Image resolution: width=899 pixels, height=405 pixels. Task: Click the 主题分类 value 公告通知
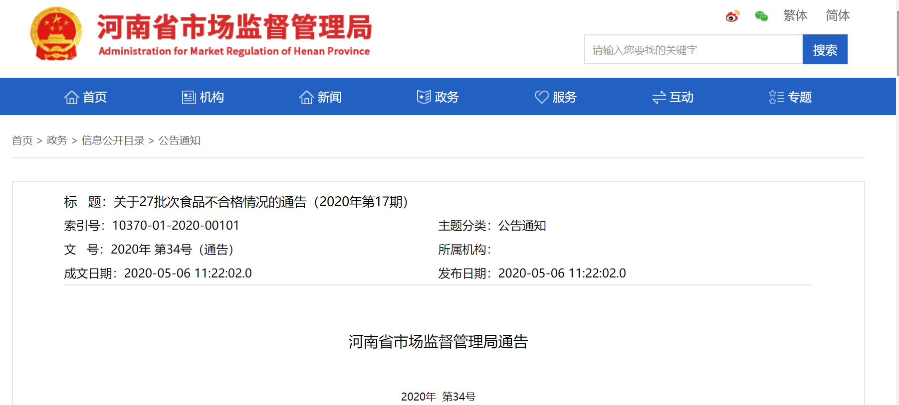tap(522, 226)
